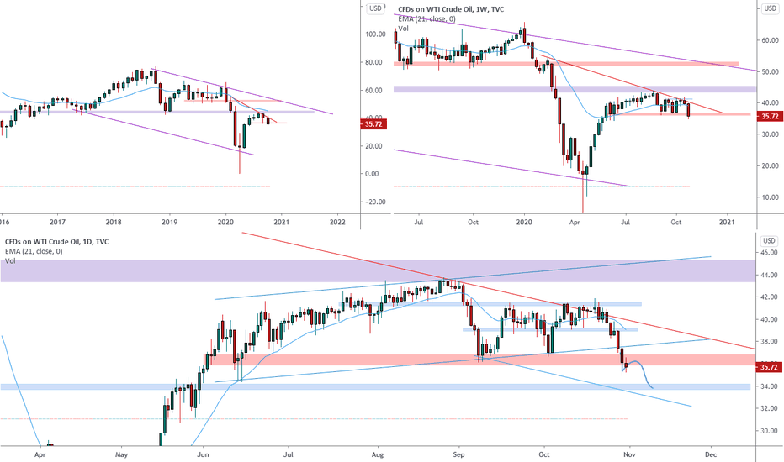
Task: Click the 2020 label on the weekly time axis
Action: coord(523,222)
